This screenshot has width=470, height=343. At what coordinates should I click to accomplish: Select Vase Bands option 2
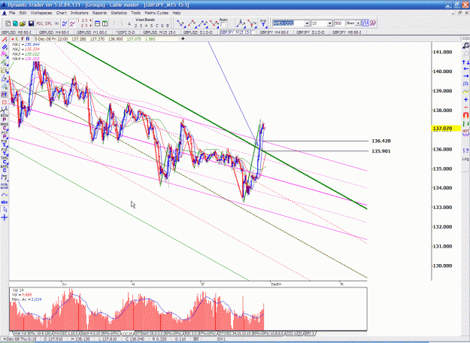135,26
